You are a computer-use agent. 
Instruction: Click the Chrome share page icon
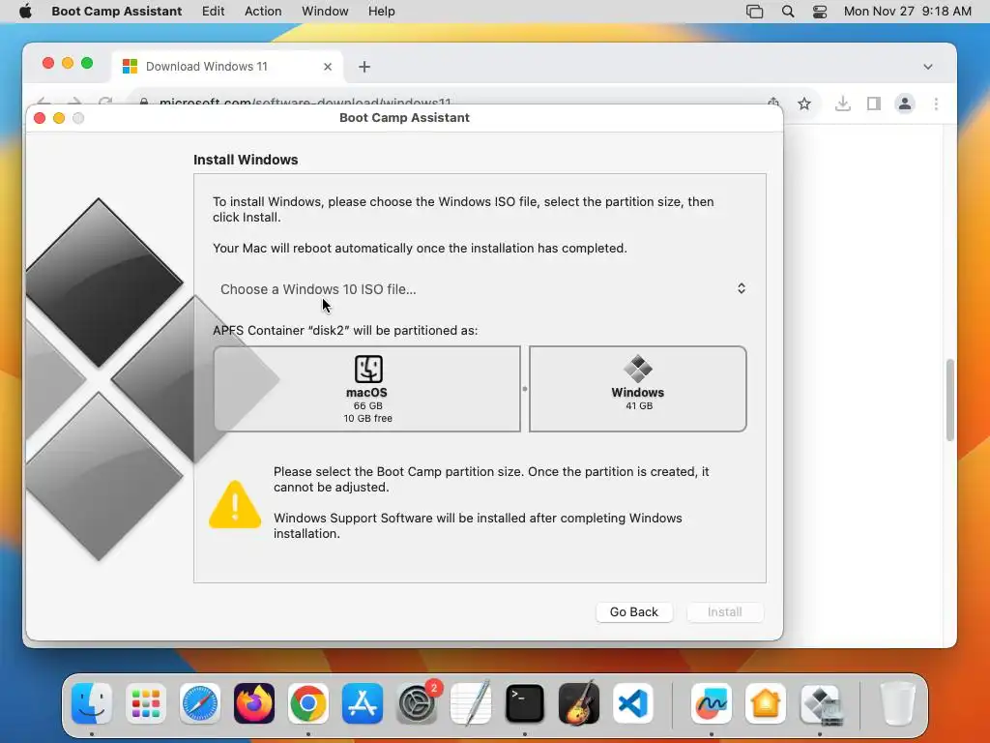[773, 101]
